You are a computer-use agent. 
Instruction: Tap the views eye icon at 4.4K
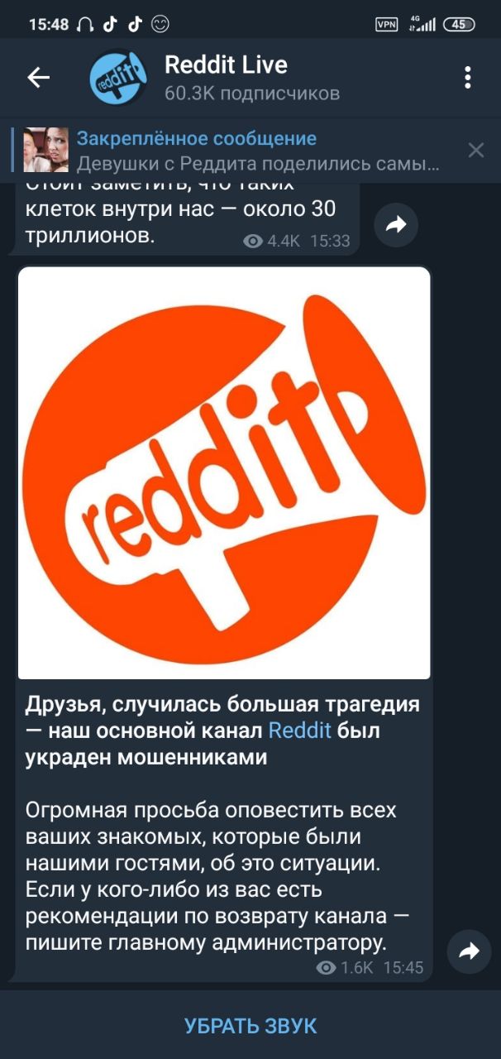tap(253, 241)
